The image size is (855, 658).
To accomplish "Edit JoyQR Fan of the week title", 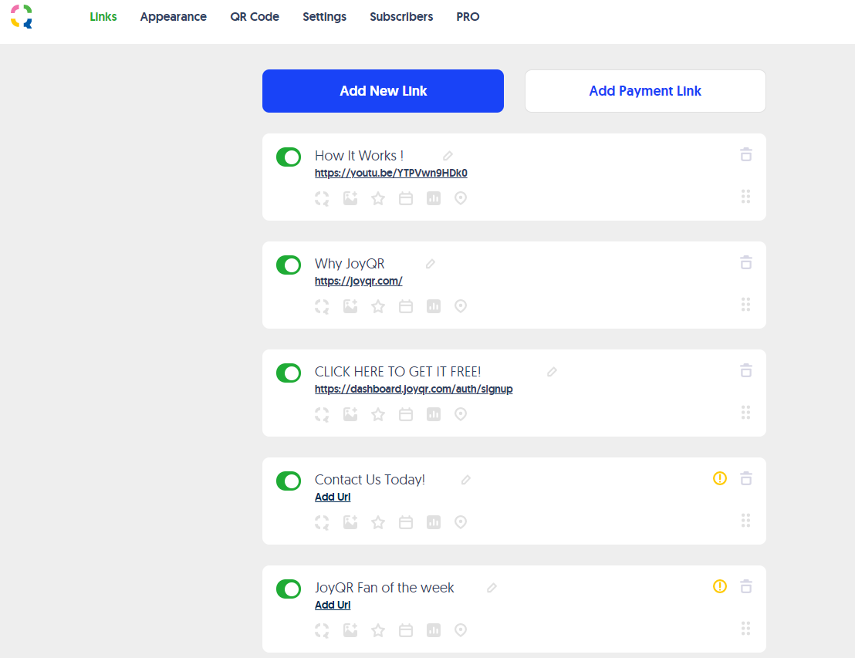I will click(492, 588).
